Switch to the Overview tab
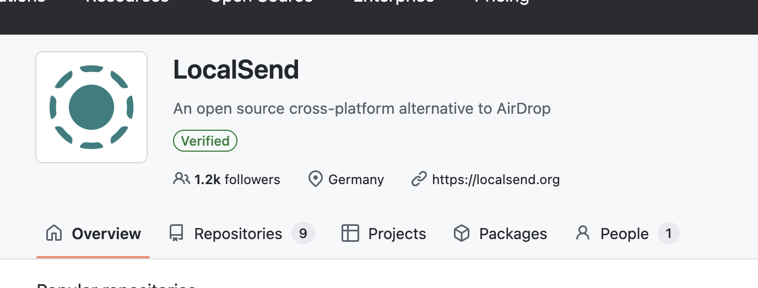The width and height of the screenshot is (758, 288). coord(106,234)
